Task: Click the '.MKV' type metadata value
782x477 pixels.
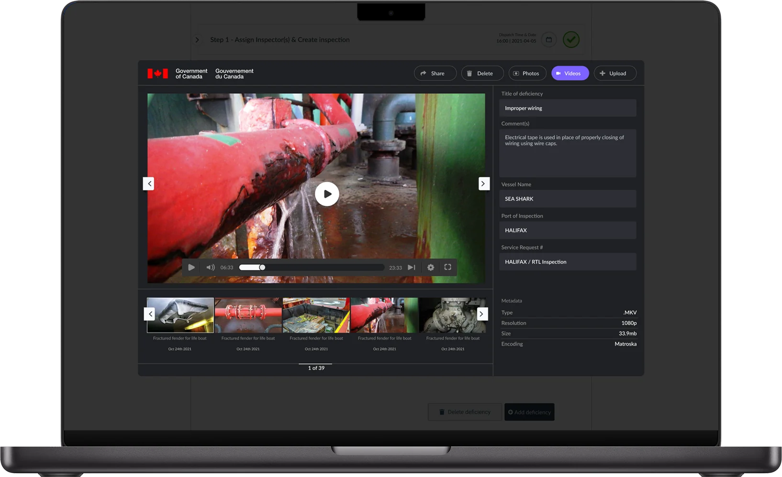Action: click(x=630, y=313)
